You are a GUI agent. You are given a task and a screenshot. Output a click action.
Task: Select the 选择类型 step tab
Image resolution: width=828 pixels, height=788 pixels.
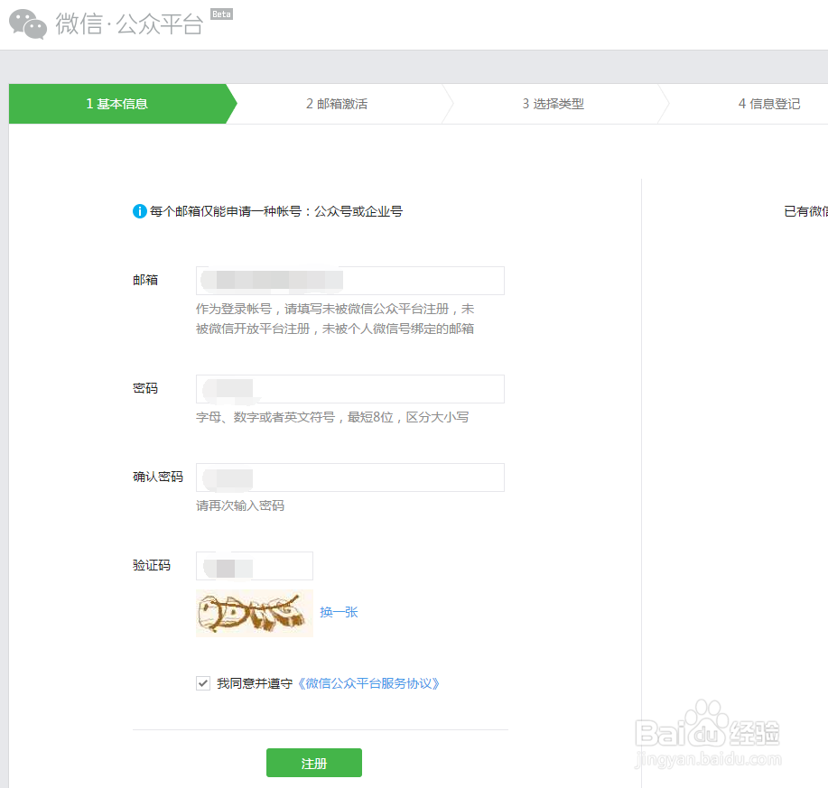point(554,104)
